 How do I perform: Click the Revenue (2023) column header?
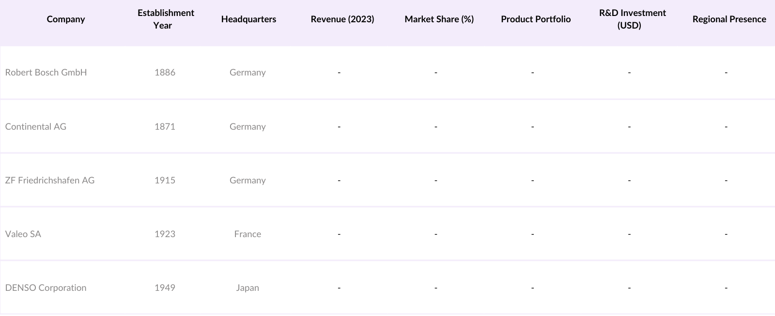pyautogui.click(x=342, y=19)
